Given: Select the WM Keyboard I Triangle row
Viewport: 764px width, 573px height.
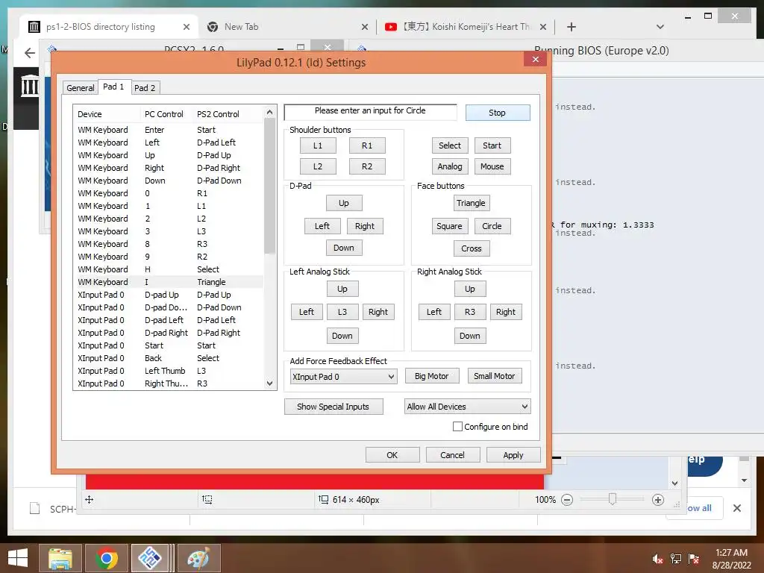Looking at the screenshot, I should pyautogui.click(x=169, y=282).
